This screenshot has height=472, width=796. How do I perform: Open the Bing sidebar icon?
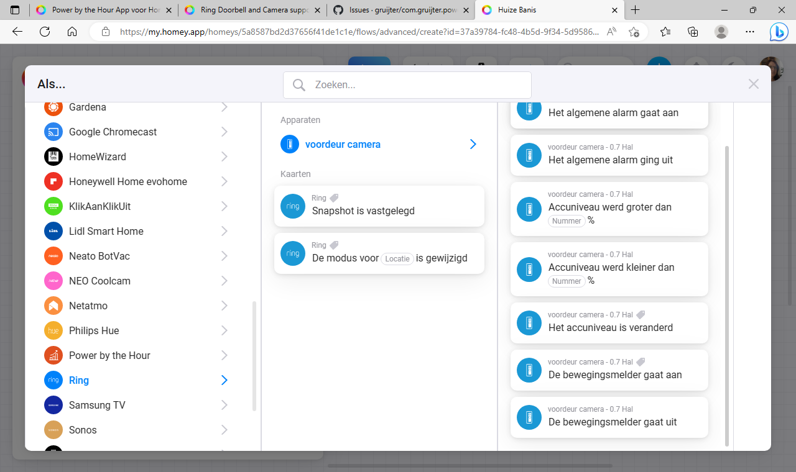click(779, 32)
